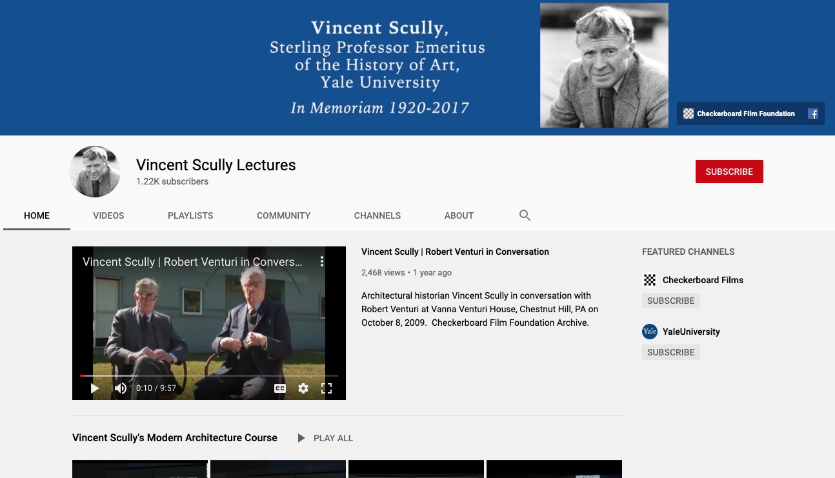Mute the video volume speaker icon
The image size is (835, 478).
(x=121, y=388)
